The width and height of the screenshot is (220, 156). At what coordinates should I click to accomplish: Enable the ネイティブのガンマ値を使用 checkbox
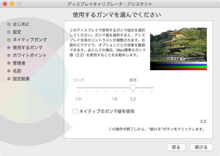[x=75, y=111]
